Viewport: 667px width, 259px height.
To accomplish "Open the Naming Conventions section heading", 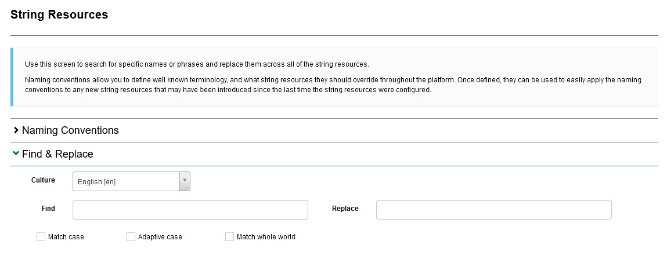I will (x=70, y=130).
